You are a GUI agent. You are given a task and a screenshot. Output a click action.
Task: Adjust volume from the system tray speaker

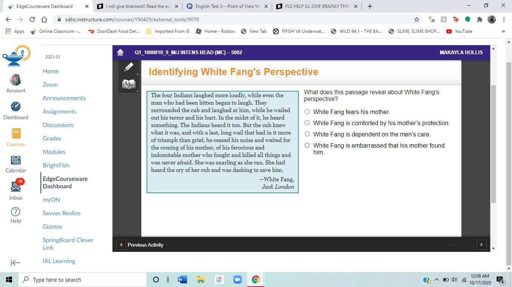tap(454, 280)
